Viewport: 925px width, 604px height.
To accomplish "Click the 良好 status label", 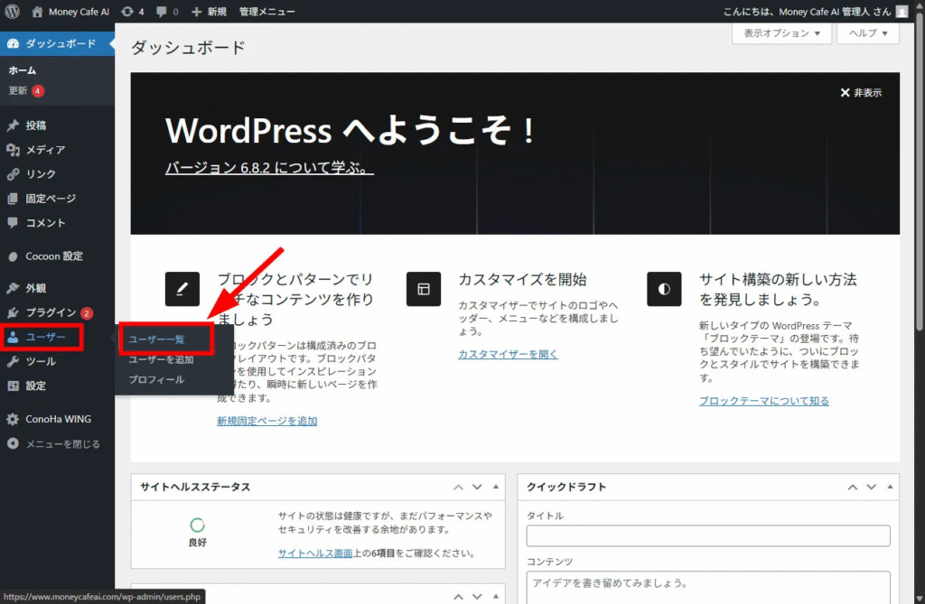I will [x=198, y=543].
